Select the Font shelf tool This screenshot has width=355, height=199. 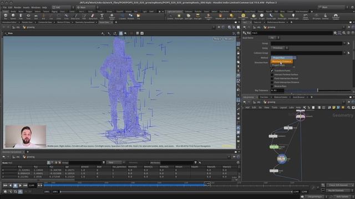click(x=102, y=16)
